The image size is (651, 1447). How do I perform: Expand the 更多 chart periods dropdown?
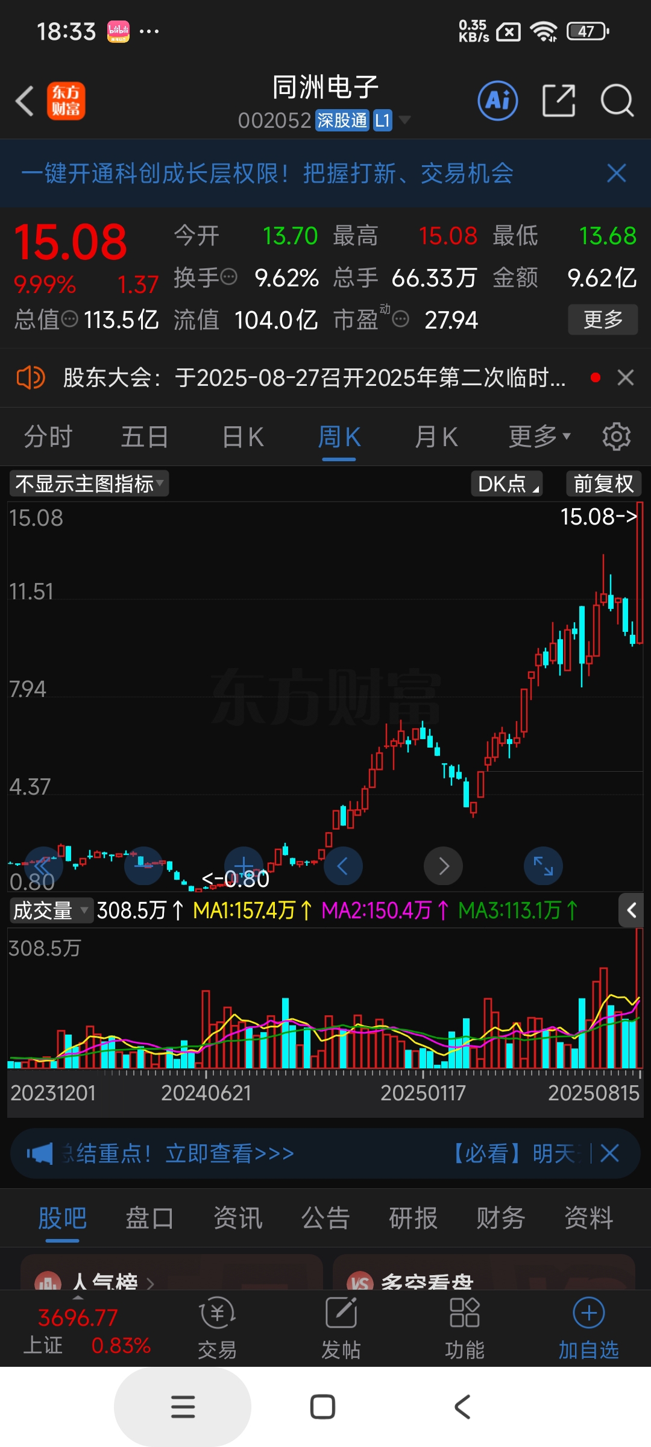[x=539, y=437]
